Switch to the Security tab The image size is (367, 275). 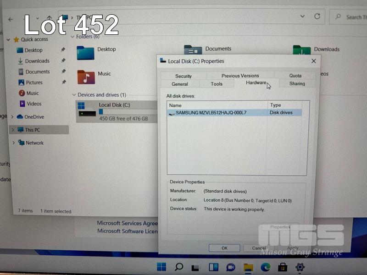(183, 76)
